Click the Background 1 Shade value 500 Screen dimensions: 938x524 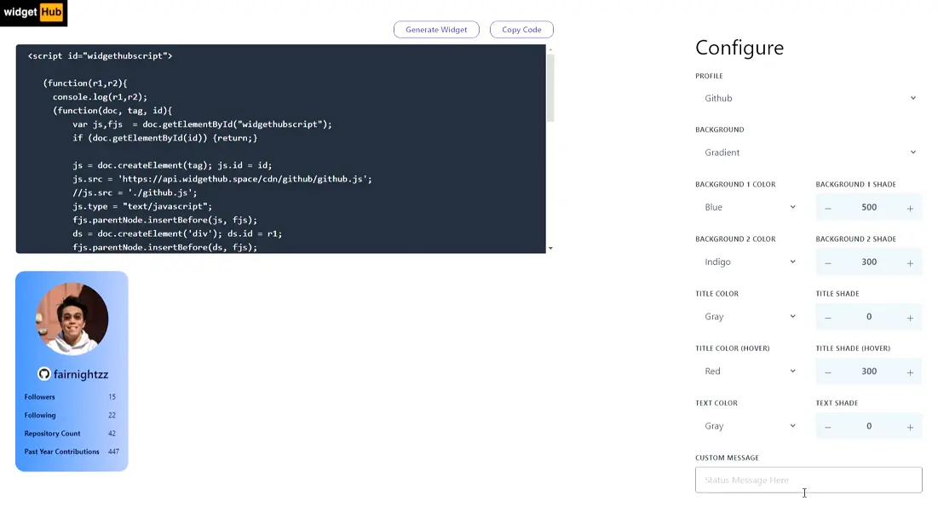pos(869,207)
